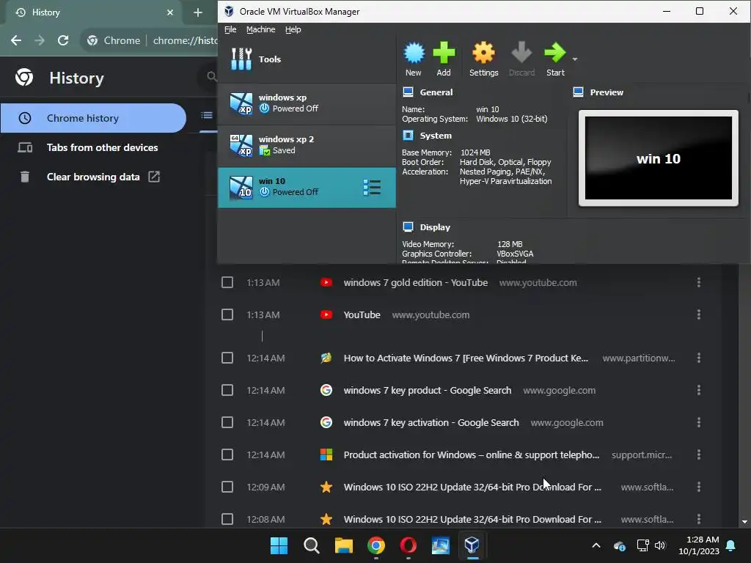Open the win 10 machine tools list icon

(x=372, y=188)
